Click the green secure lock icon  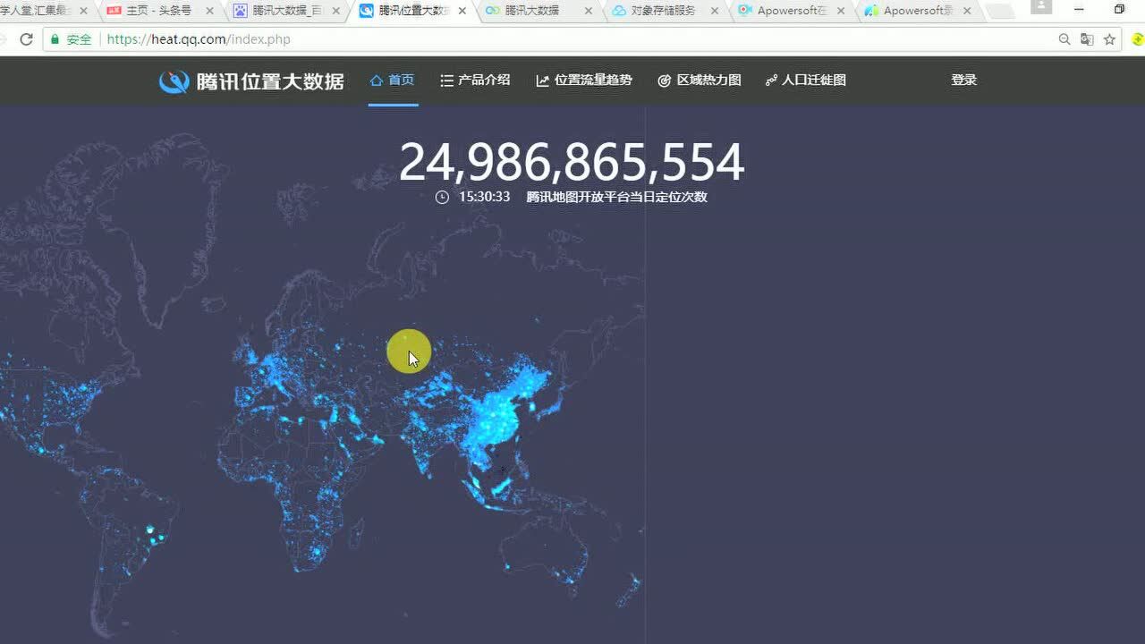click(55, 39)
